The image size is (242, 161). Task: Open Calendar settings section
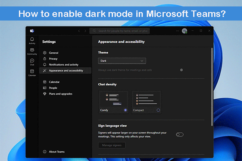(65, 82)
